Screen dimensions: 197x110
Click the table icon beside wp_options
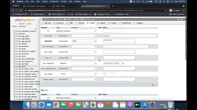tap(17, 44)
